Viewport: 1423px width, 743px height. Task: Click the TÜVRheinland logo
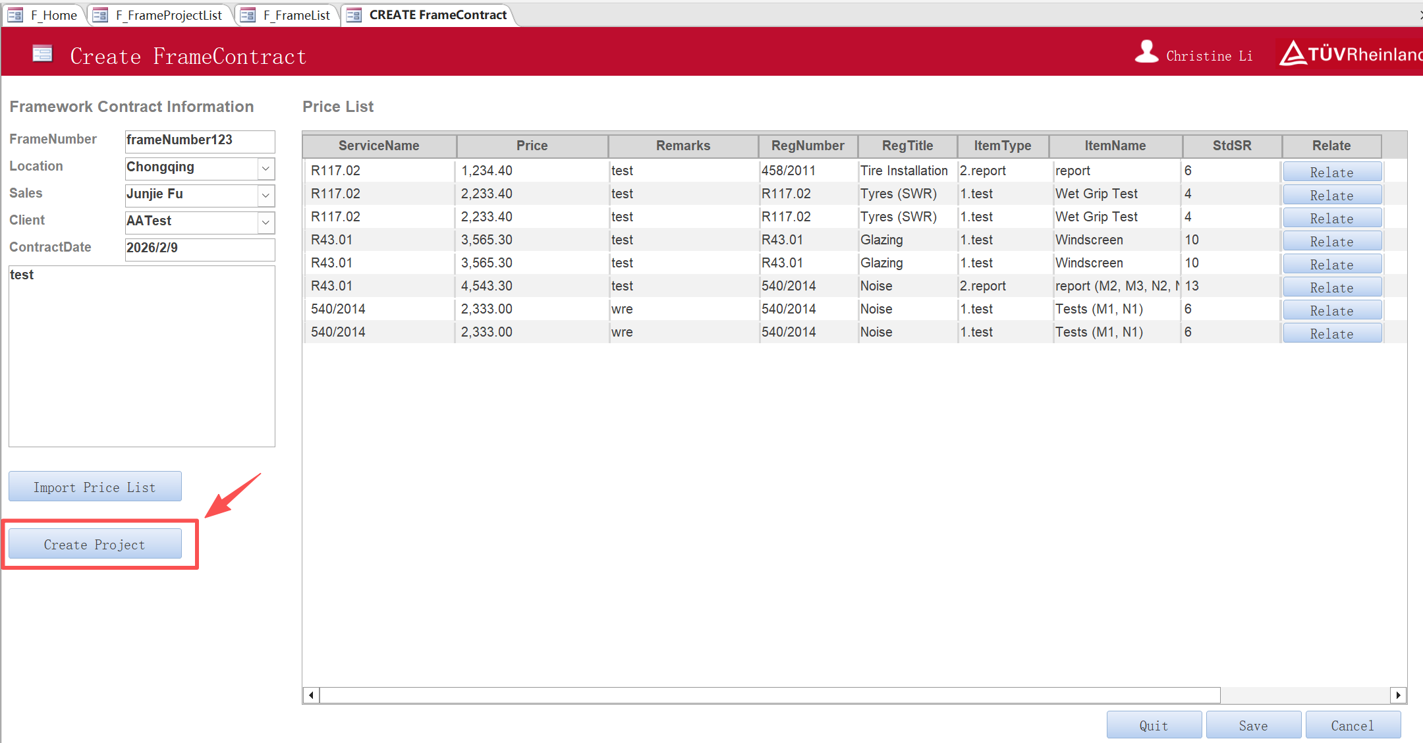pos(1351,54)
